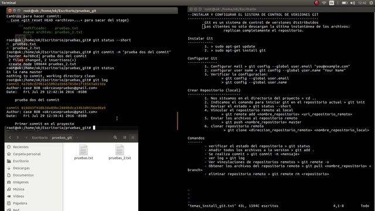Select the pruebas_2.txt file icon
The height and width of the screenshot is (211, 375).
pos(120,150)
